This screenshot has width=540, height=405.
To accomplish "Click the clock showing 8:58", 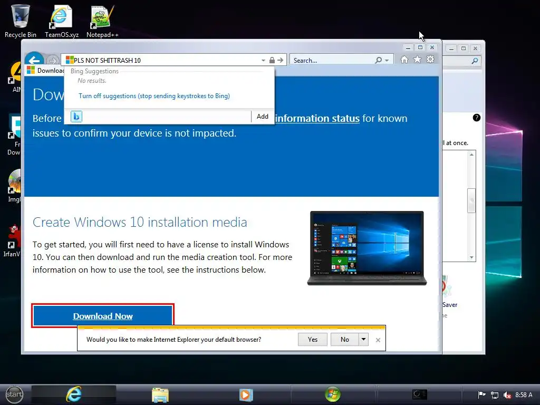I will (524, 394).
